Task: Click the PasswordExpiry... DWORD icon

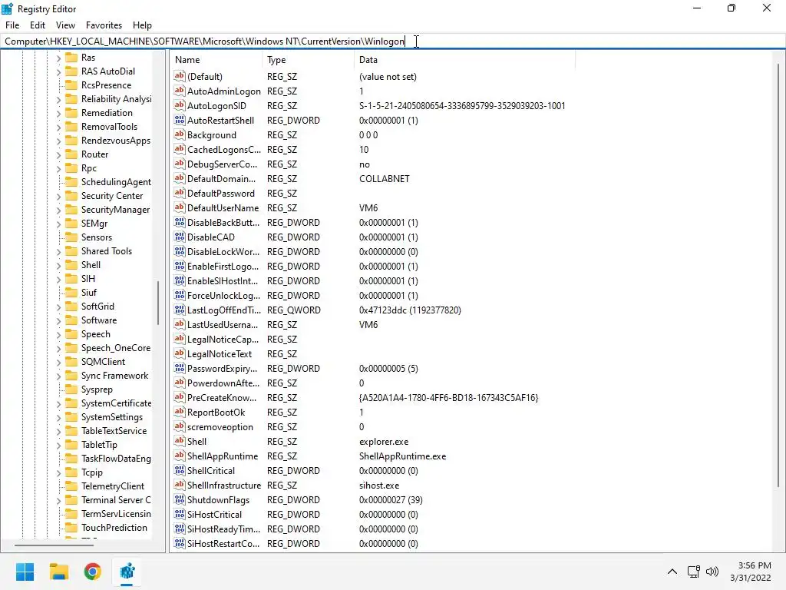Action: point(179,368)
